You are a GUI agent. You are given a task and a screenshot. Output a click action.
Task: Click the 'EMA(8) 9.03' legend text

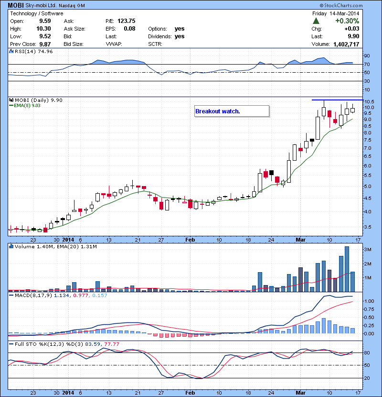coord(27,106)
